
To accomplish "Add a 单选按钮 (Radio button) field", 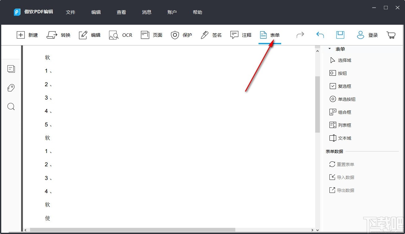I will pos(342,99).
